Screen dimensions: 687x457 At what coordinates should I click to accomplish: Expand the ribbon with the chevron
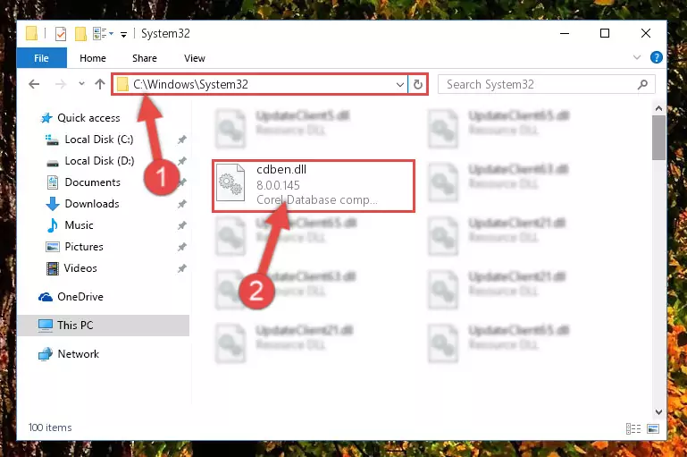point(637,57)
